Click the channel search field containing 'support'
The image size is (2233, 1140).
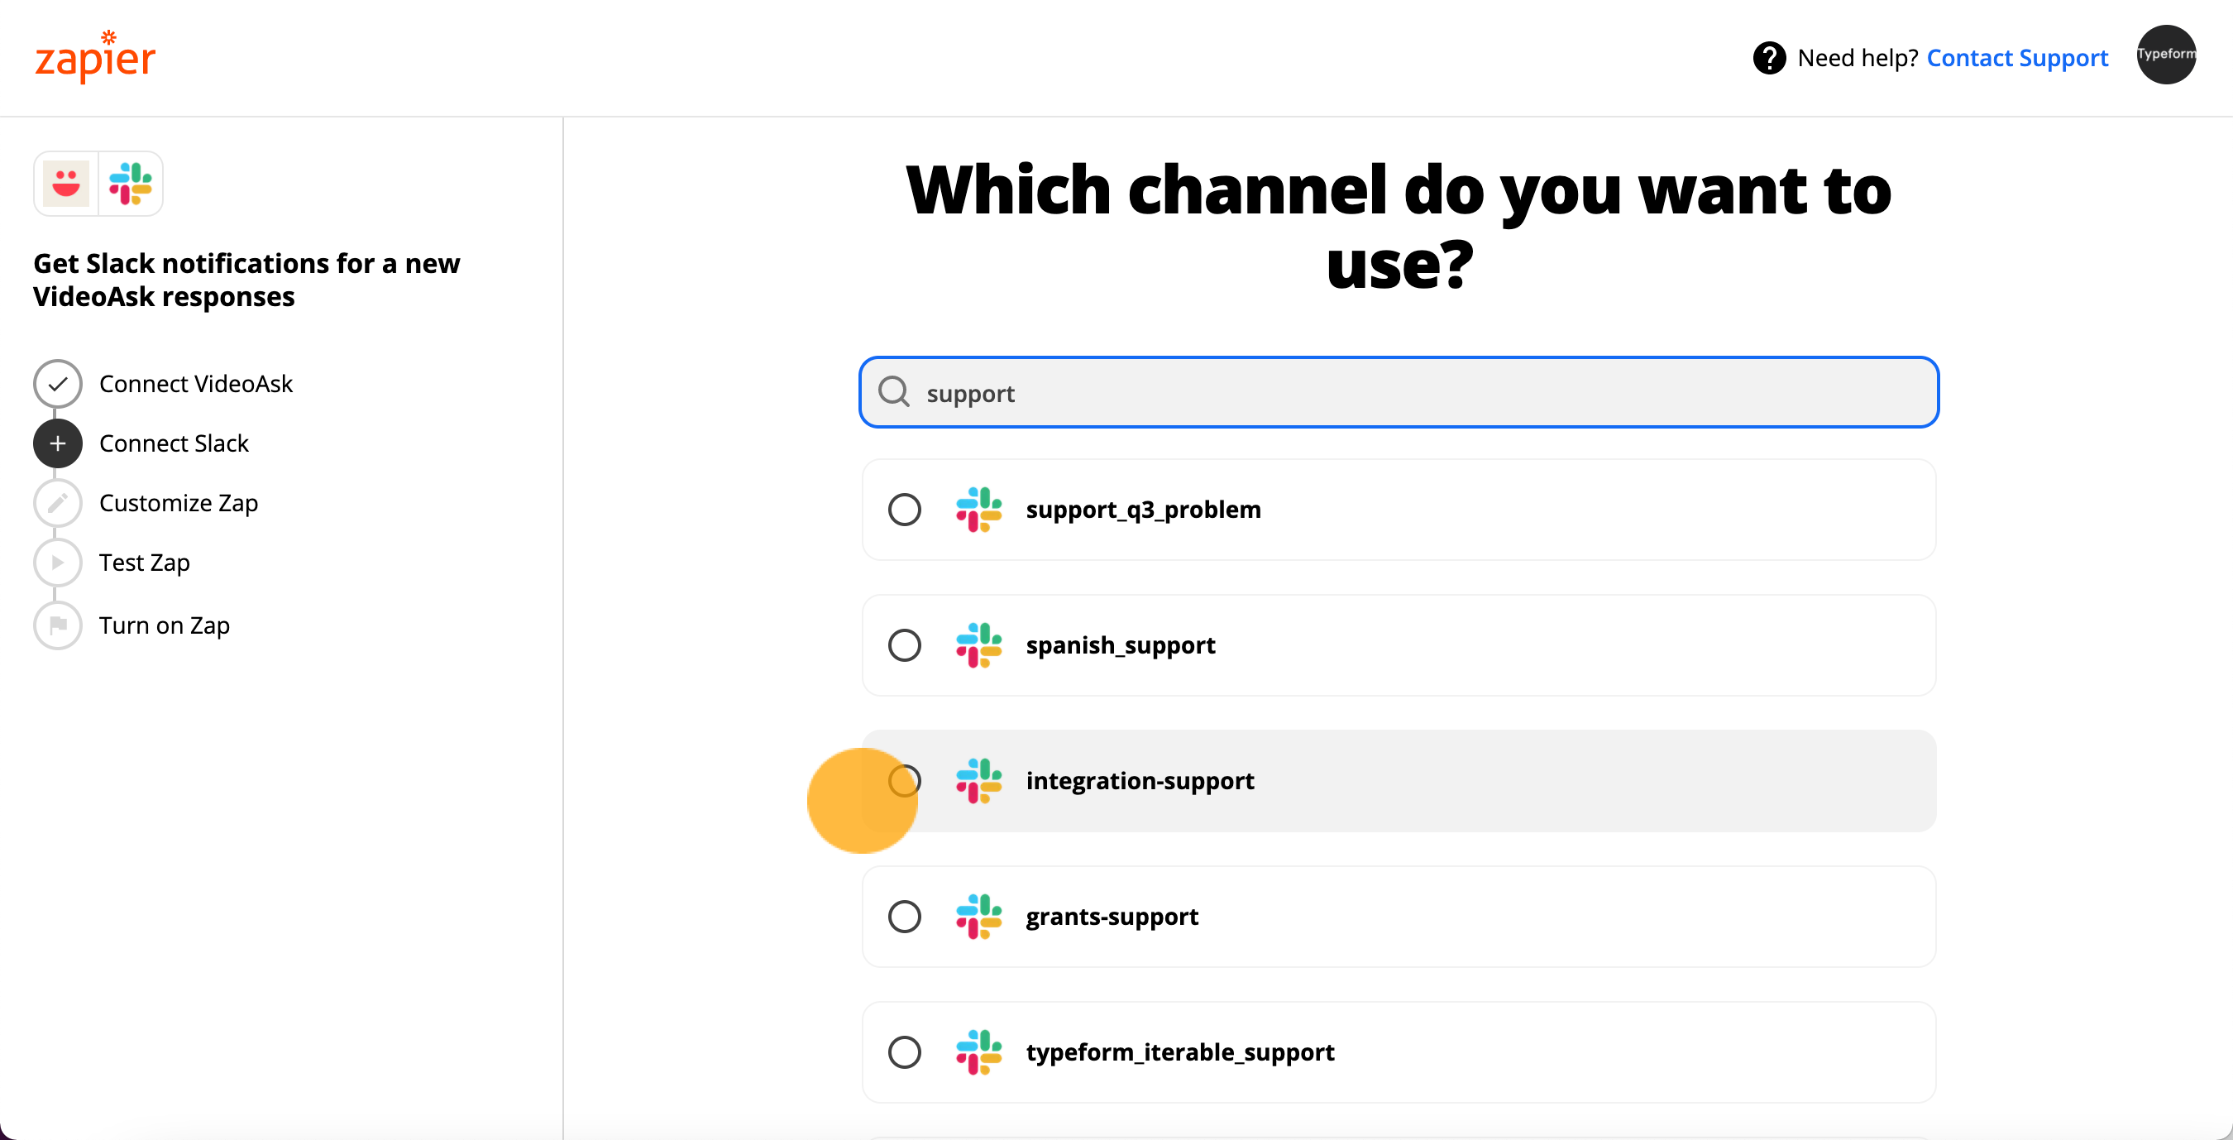pos(1399,392)
